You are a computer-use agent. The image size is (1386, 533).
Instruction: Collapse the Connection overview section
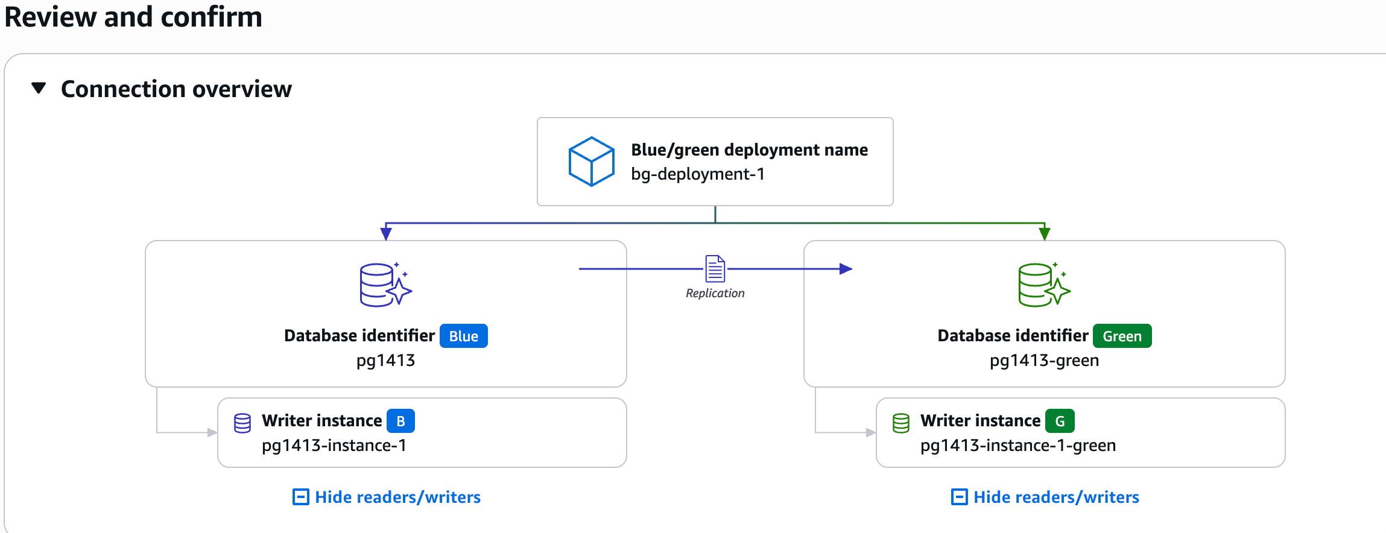(x=39, y=89)
